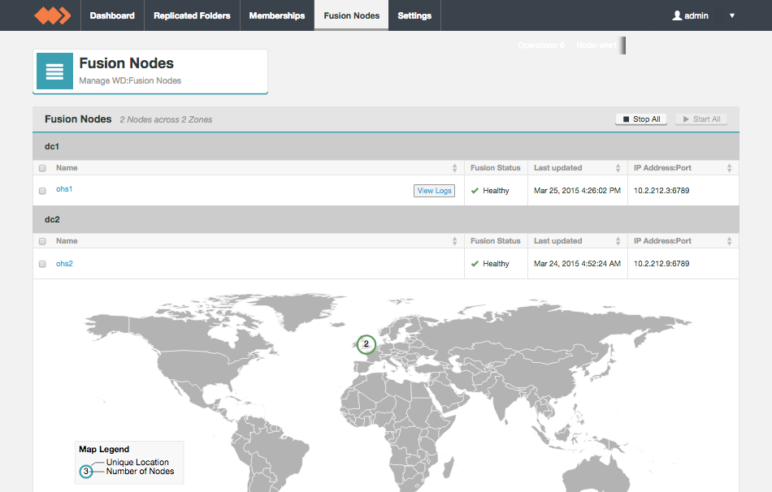
Task: Click the Fusion Nodes teal list icon
Action: pyautogui.click(x=54, y=71)
